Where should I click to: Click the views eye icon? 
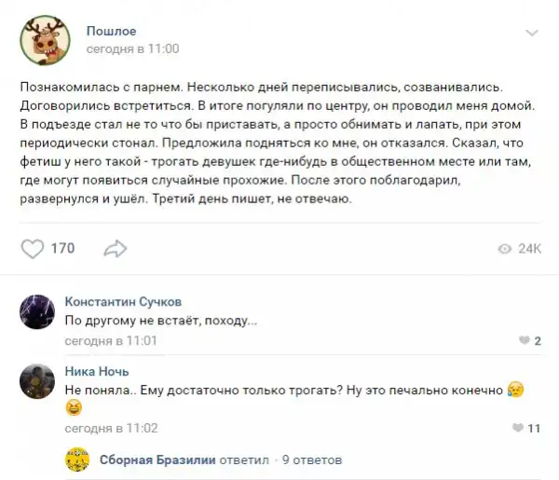506,249
